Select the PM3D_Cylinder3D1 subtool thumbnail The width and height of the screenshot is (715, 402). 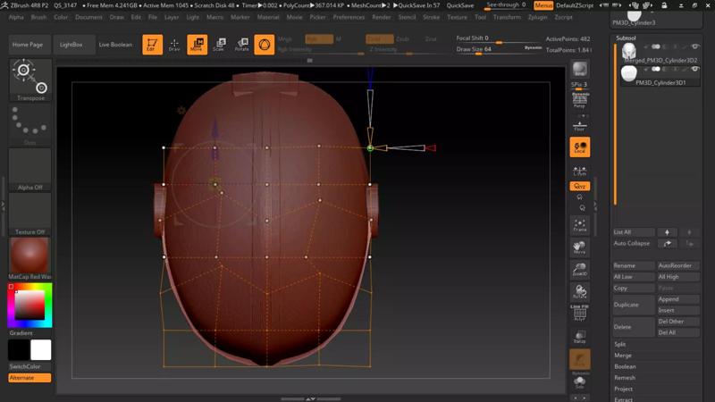tap(629, 75)
